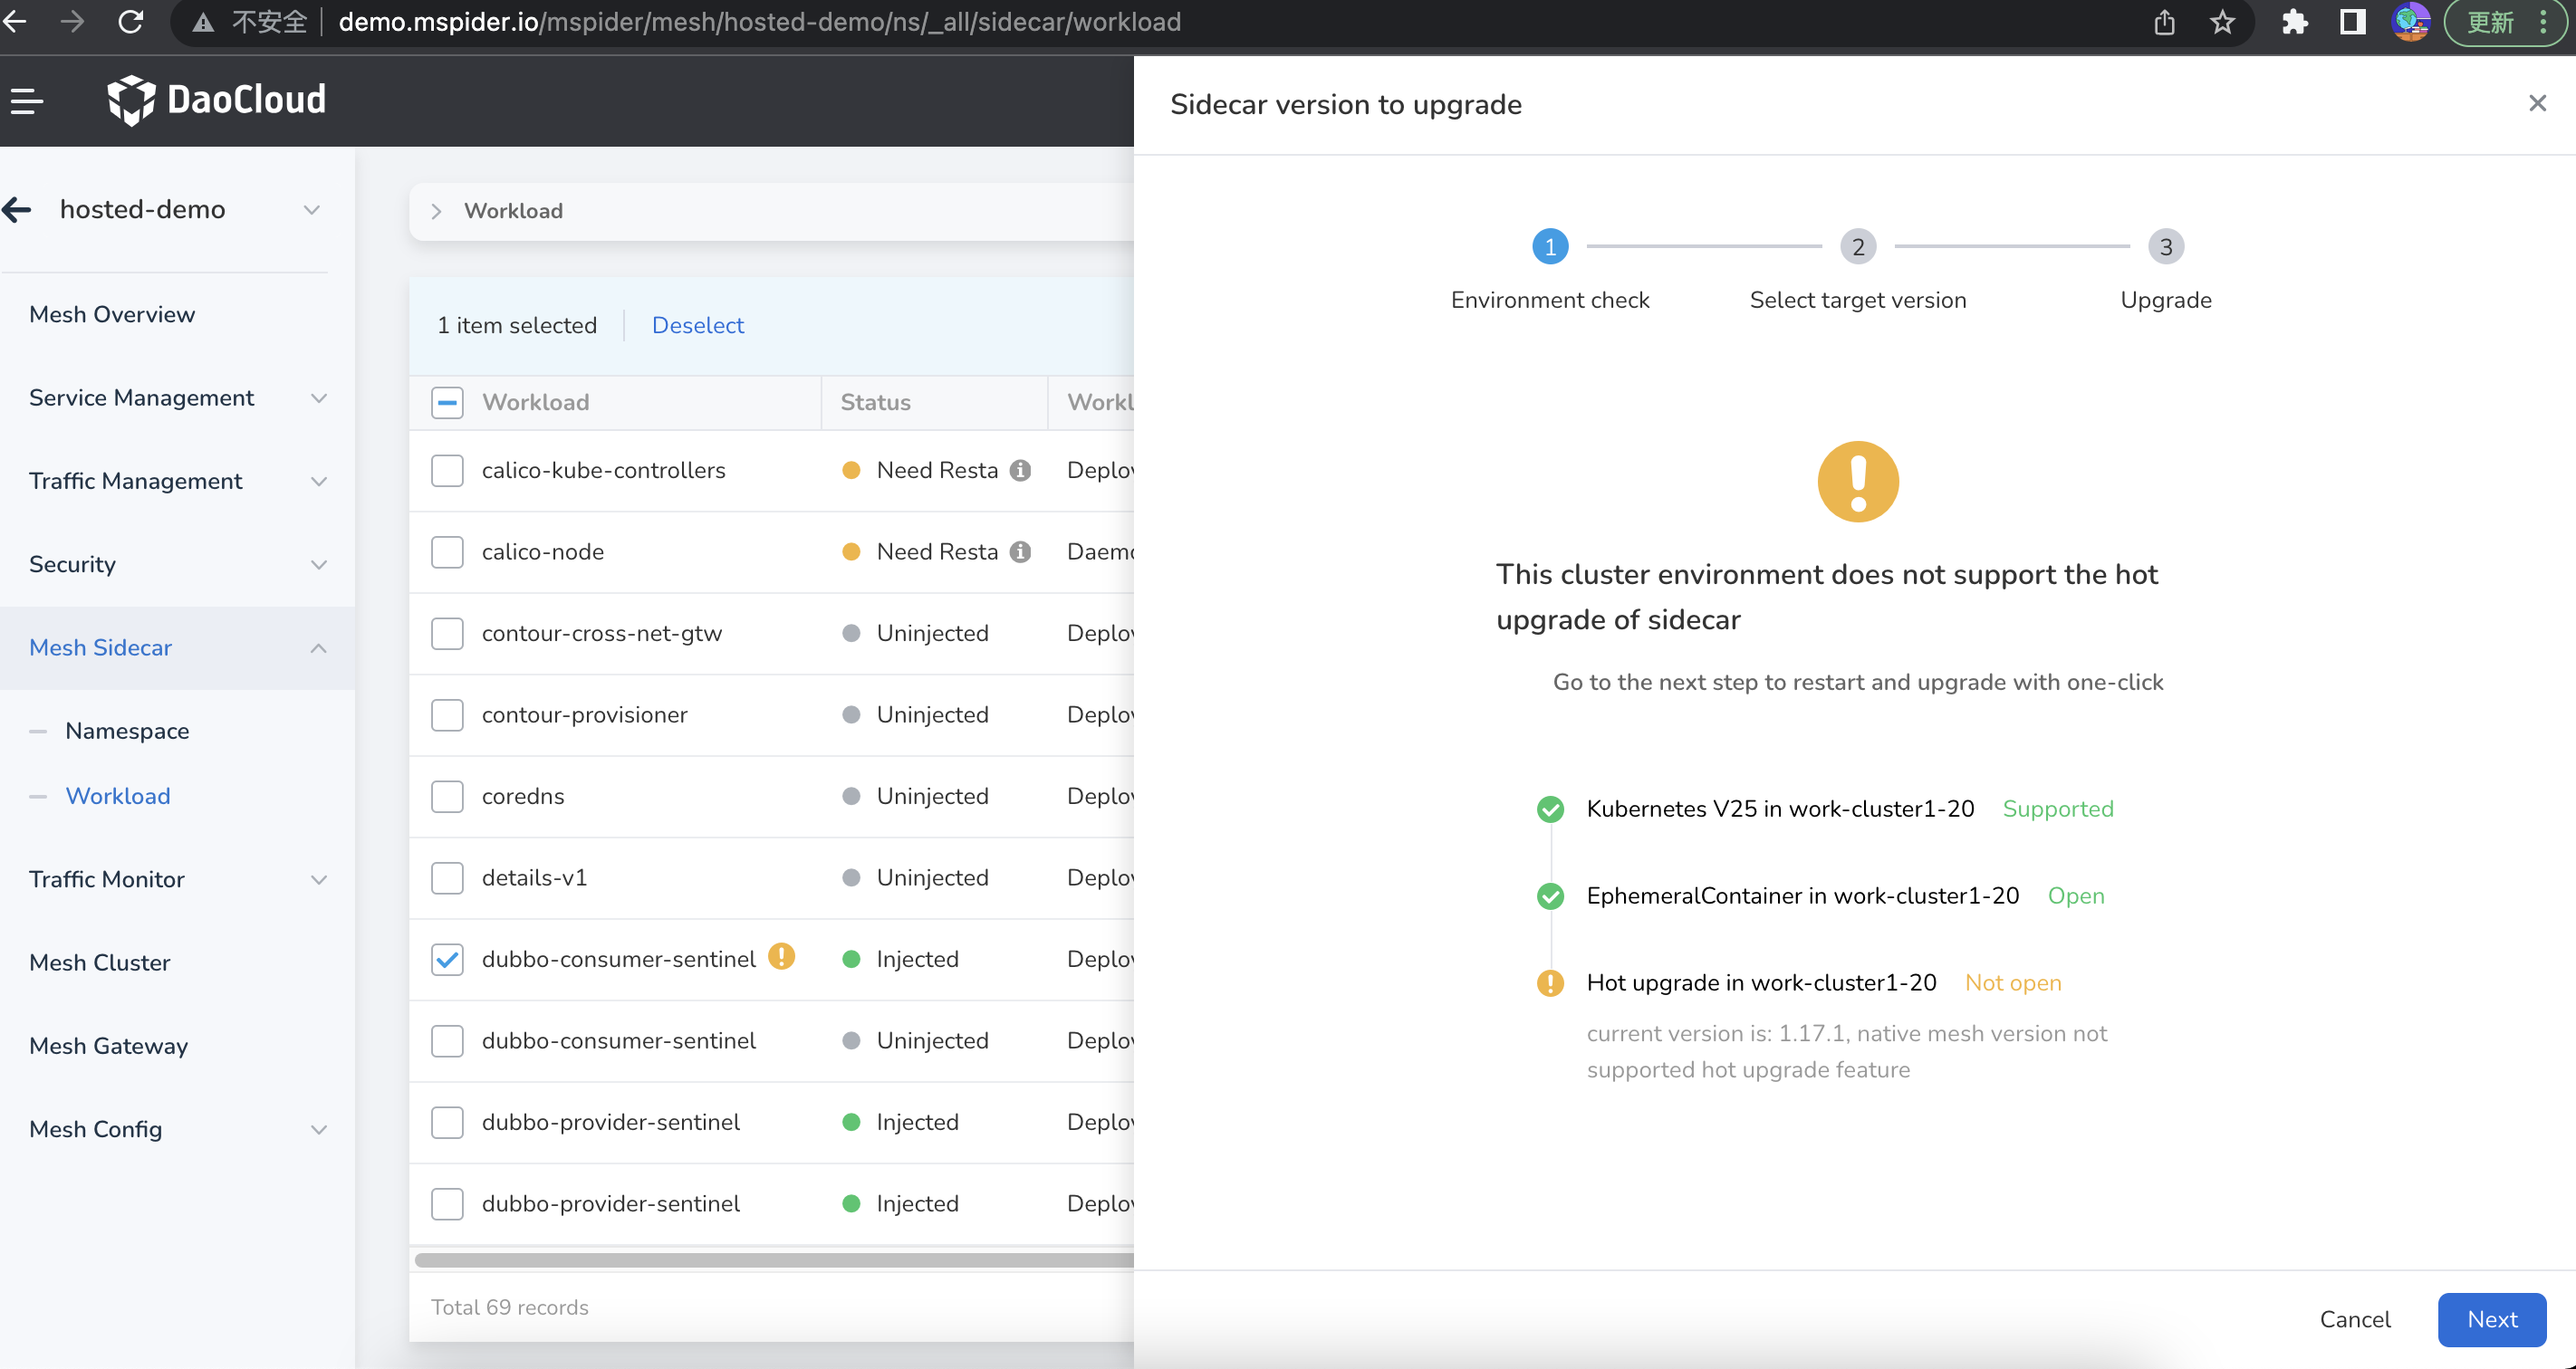
Task: Open browser three-dot menu
Action: (2544, 22)
